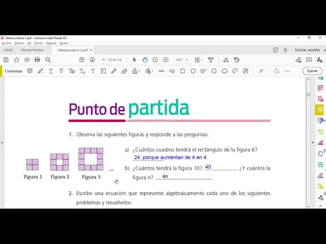Expand the stamp tool dropdown
This screenshot has width=326, height=244.
click(x=139, y=72)
